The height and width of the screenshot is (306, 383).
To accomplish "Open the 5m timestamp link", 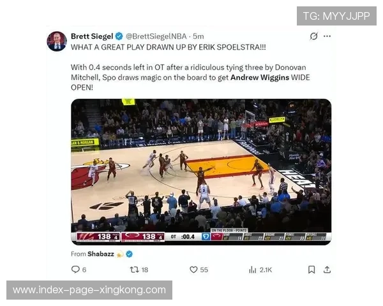I will coord(198,36).
